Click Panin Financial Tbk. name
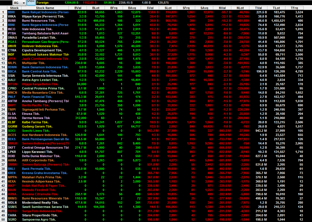The width and height of the screenshot is (312, 222). tap(37, 97)
